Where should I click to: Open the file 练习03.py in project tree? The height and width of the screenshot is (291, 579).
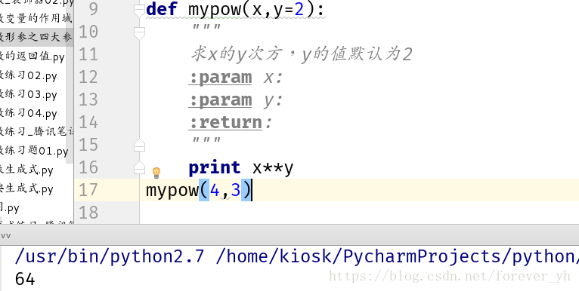[29, 94]
